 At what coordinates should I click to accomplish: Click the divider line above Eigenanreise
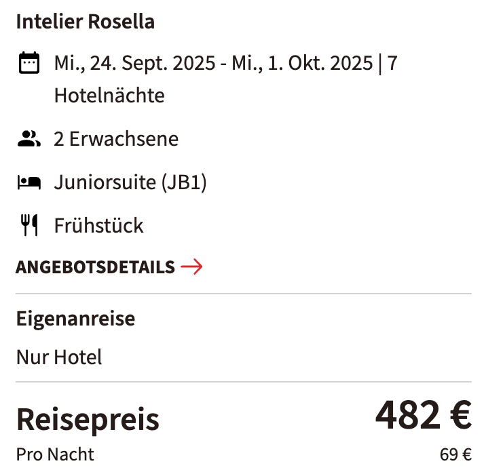tap(244, 293)
